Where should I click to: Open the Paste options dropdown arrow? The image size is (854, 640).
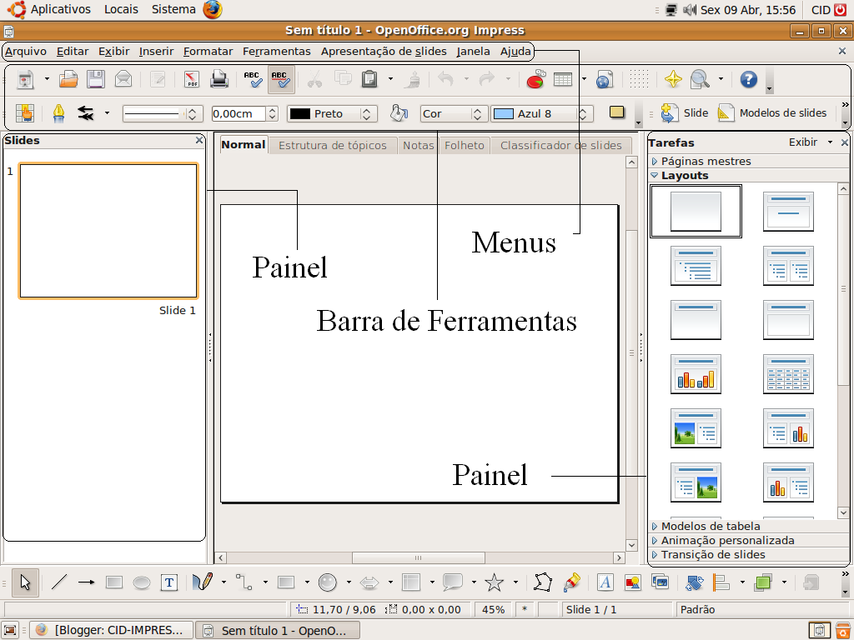point(390,79)
